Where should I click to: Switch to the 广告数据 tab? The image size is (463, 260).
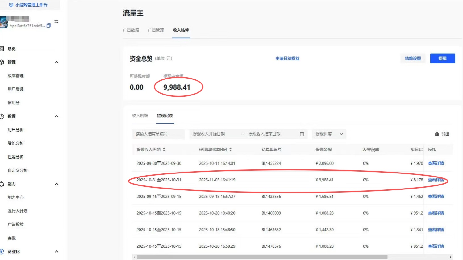coord(131,30)
